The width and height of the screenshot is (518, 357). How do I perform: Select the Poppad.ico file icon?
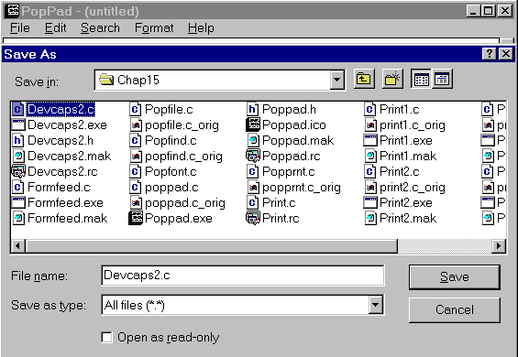[253, 125]
